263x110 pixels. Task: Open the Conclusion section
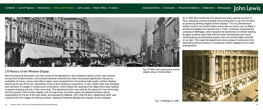169,8
